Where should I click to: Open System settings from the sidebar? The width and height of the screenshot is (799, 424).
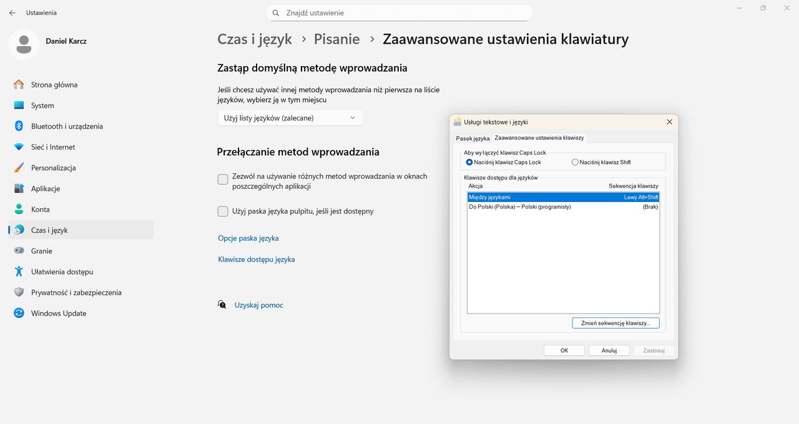coord(42,105)
